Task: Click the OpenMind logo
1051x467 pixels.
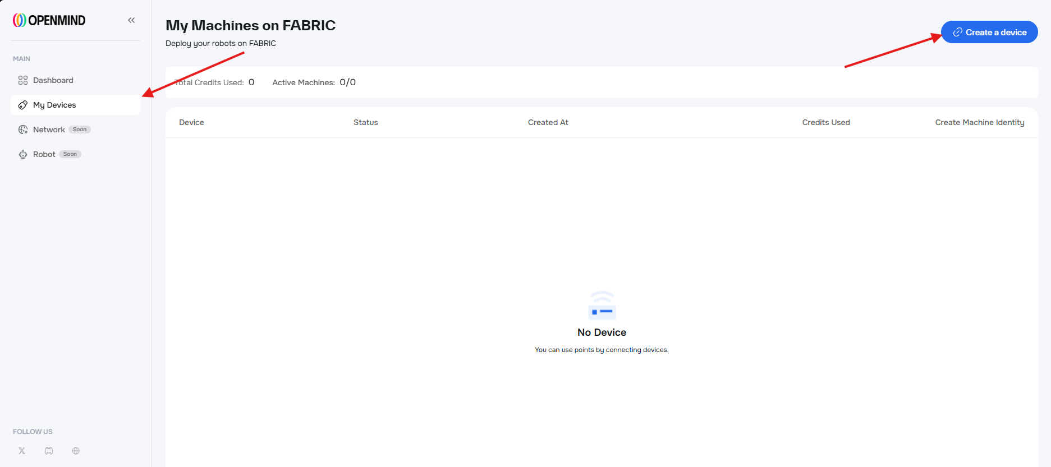Action: point(49,20)
